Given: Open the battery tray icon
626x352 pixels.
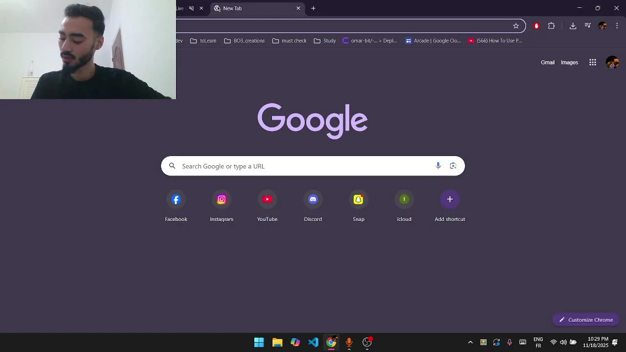Looking at the screenshot, I should [573, 342].
